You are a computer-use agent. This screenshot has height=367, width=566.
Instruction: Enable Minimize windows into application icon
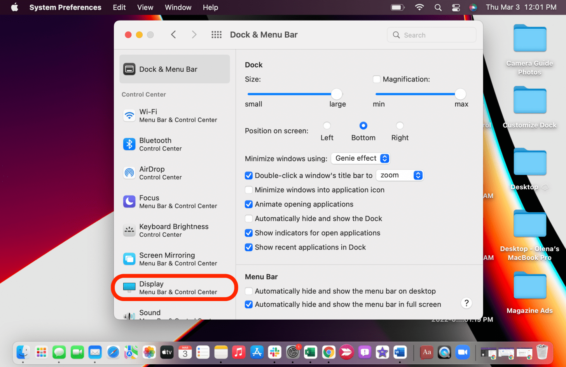tap(248, 190)
